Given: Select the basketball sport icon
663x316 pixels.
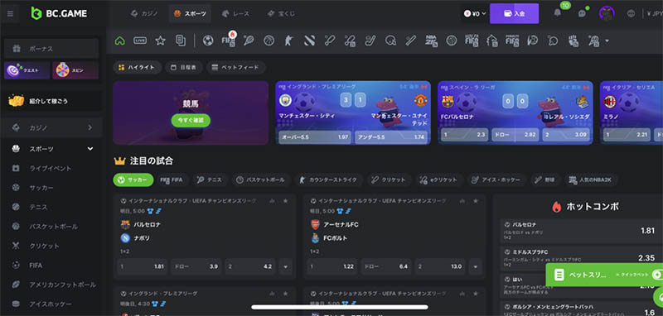Looking at the screenshot, I should point(269,41).
